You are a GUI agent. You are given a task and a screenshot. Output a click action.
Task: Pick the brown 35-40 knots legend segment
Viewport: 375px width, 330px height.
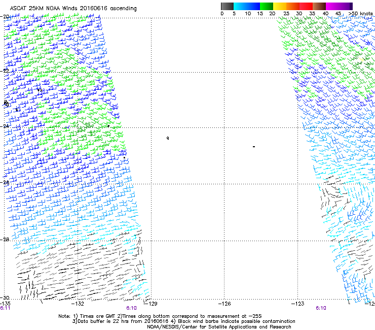coord(319,6)
